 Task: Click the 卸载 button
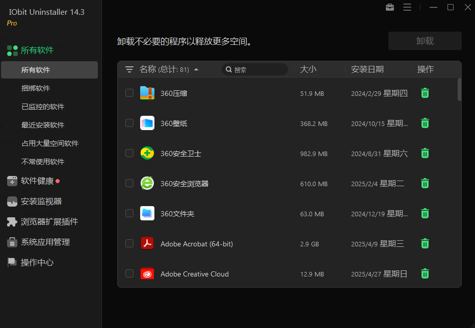tap(425, 41)
